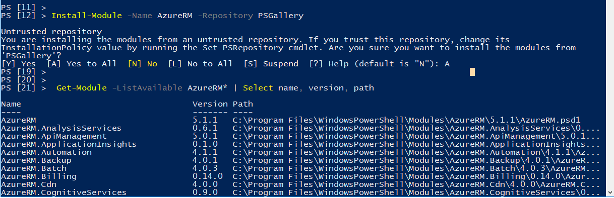Viewport: 614px width, 198px height.
Task: Click the AzureRM.CognitiveServices module name
Action: coord(64,192)
